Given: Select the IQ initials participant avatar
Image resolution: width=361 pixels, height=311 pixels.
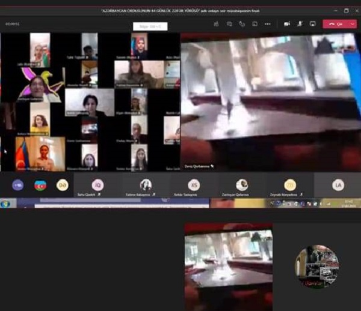Looking at the screenshot, I should coord(97,185).
